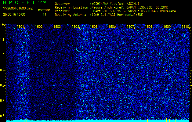Click the 1505 time label
Viewport: 192px width, 122px height.
[x=94, y=27]
